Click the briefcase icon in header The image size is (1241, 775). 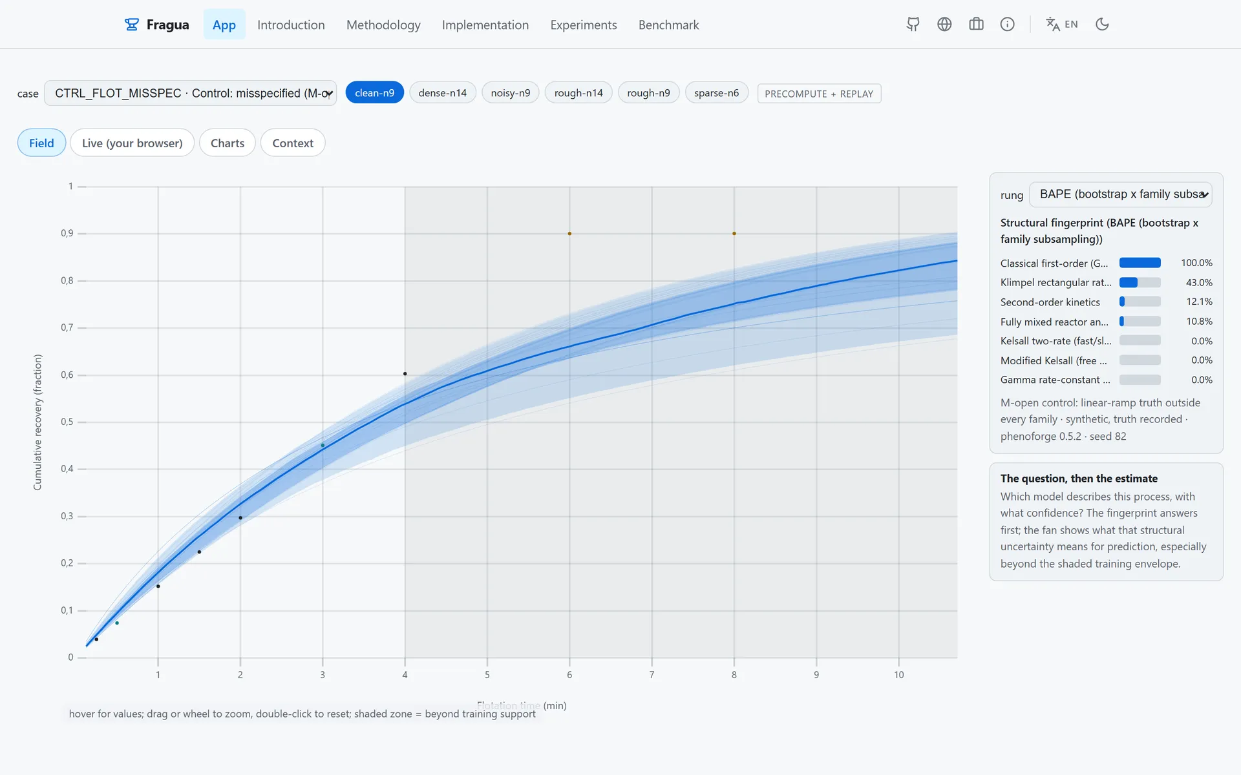coord(976,25)
